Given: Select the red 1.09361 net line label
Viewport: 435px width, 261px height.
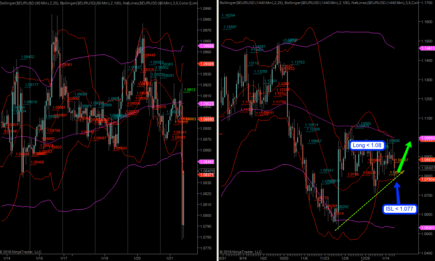Looking at the screenshot, I should [x=67, y=65].
